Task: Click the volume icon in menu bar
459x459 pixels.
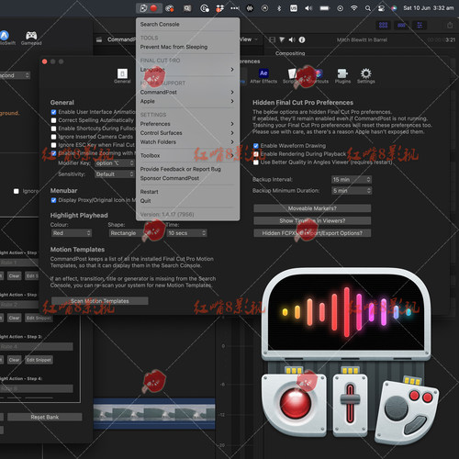Action: [x=308, y=8]
